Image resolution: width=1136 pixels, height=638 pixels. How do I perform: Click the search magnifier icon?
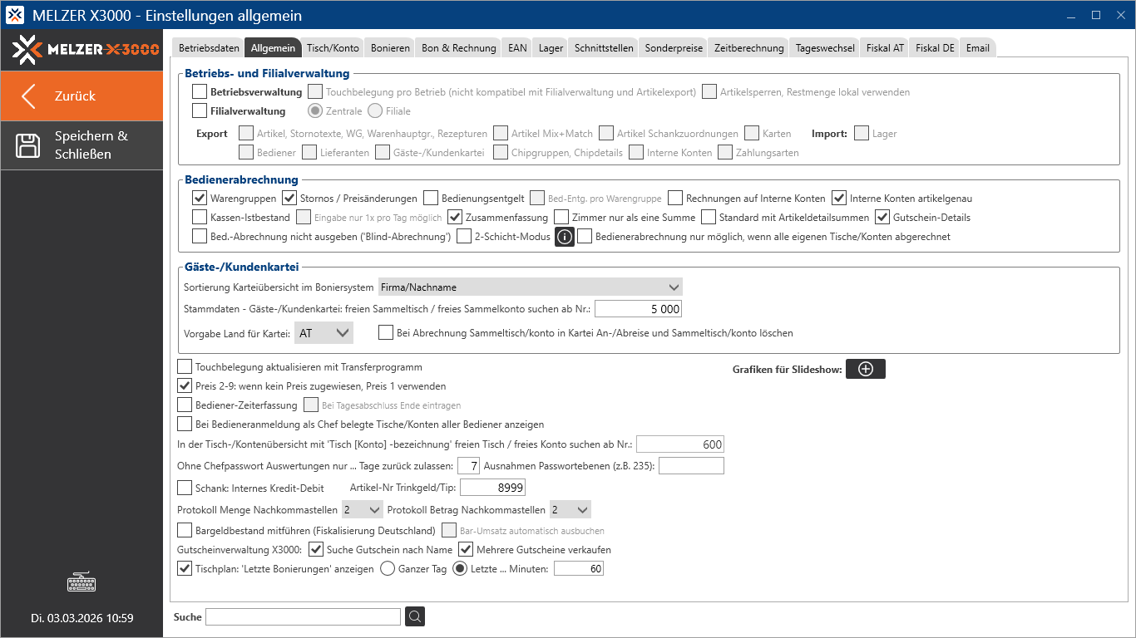pos(415,616)
